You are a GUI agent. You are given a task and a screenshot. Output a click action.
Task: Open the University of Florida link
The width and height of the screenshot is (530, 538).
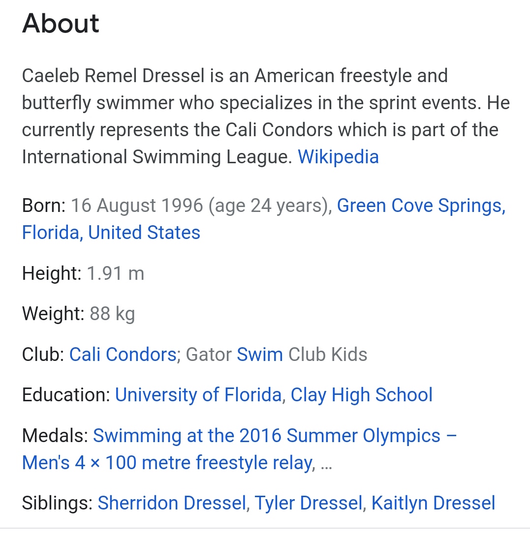pyautogui.click(x=198, y=395)
